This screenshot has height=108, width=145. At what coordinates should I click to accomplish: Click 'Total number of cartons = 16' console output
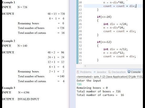click(x=100, y=95)
